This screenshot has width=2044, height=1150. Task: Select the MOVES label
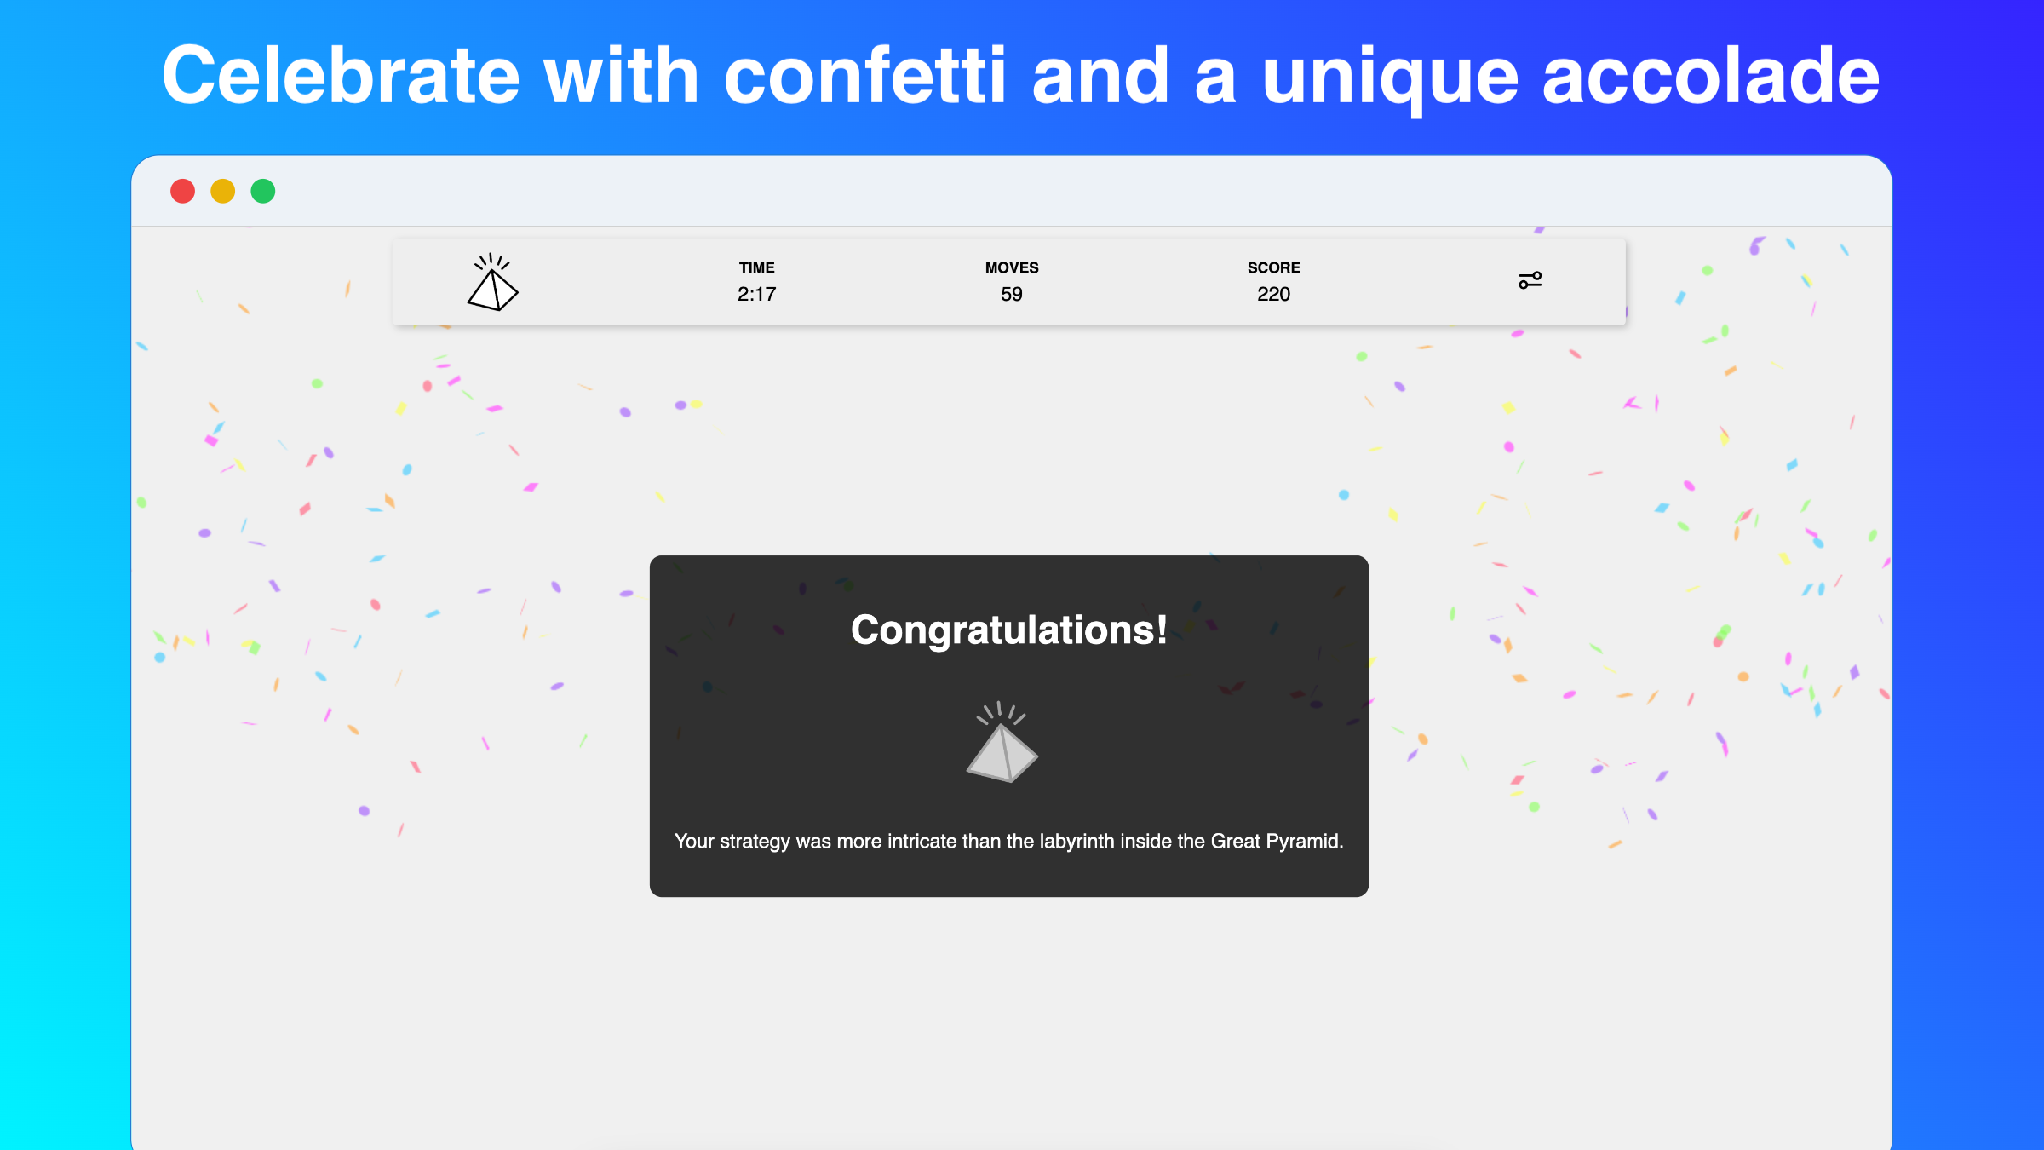tap(1012, 267)
